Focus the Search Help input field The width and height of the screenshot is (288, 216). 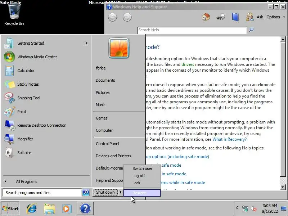click(x=192, y=30)
